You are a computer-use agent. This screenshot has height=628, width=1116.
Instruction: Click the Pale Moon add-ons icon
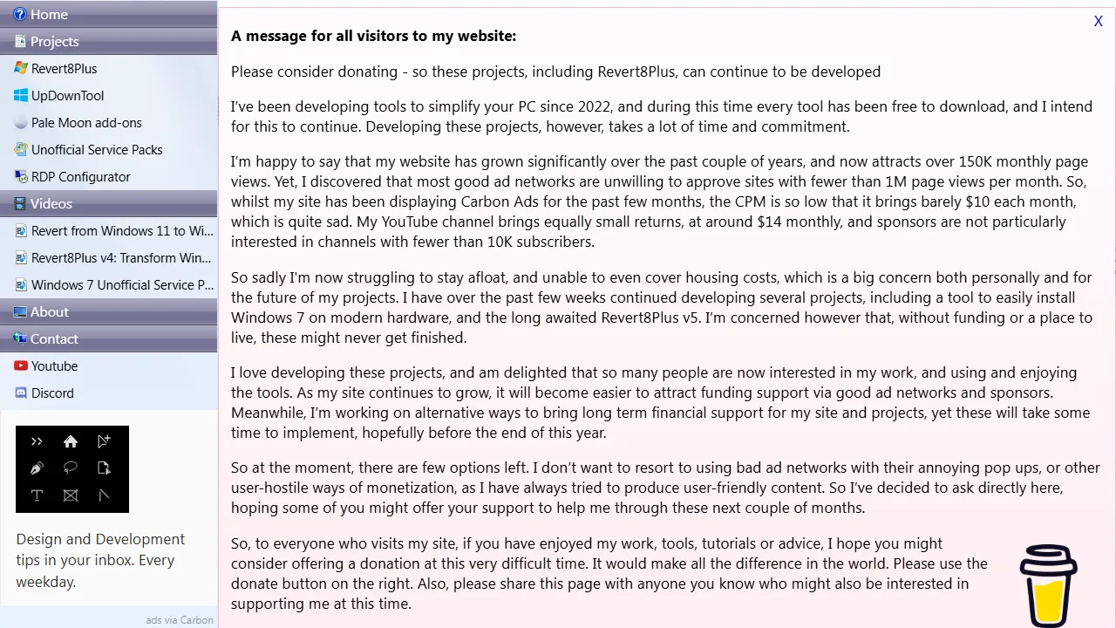21,123
